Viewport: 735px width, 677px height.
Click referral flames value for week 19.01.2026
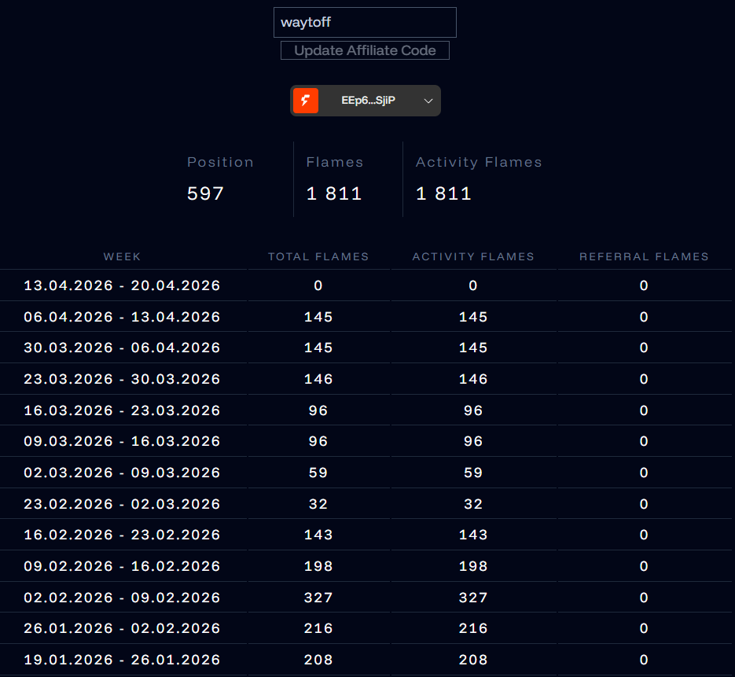644,660
